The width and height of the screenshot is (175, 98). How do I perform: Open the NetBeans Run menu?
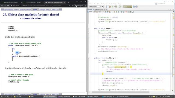click(95, 4)
